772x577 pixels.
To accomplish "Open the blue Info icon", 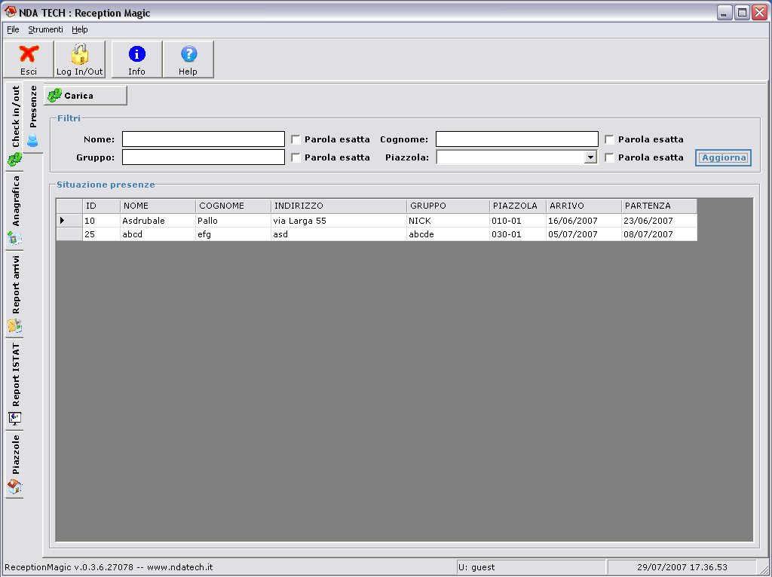I will 137,53.
